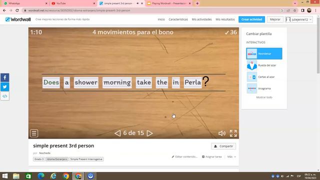
Task: Select the word tile 'Perla'
Action: tap(193, 82)
